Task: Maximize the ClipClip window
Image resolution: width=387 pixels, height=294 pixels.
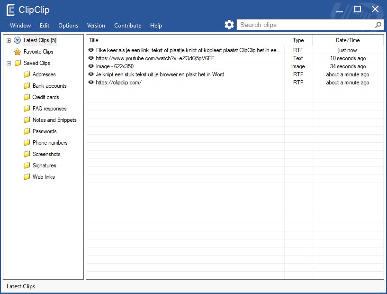Action: 357,9
